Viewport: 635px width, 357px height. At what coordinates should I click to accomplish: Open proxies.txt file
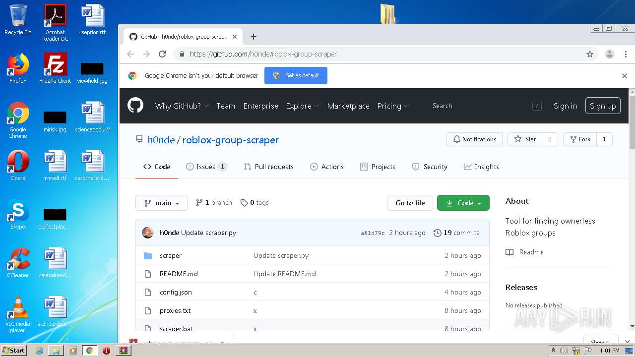click(x=175, y=310)
